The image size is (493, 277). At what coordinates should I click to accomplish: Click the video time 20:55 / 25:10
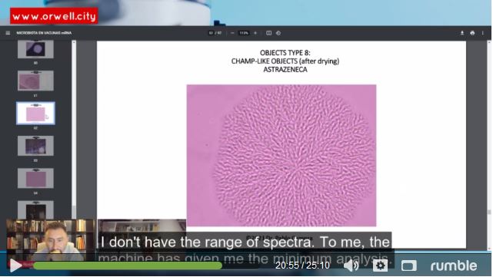pos(302,265)
